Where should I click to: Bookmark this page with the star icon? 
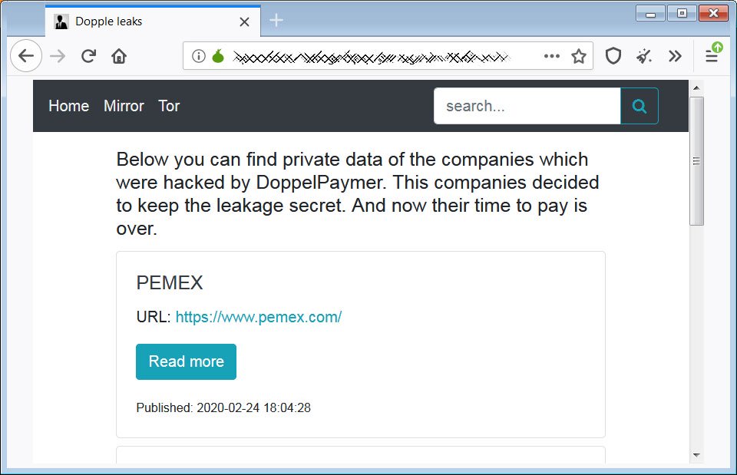pos(579,56)
